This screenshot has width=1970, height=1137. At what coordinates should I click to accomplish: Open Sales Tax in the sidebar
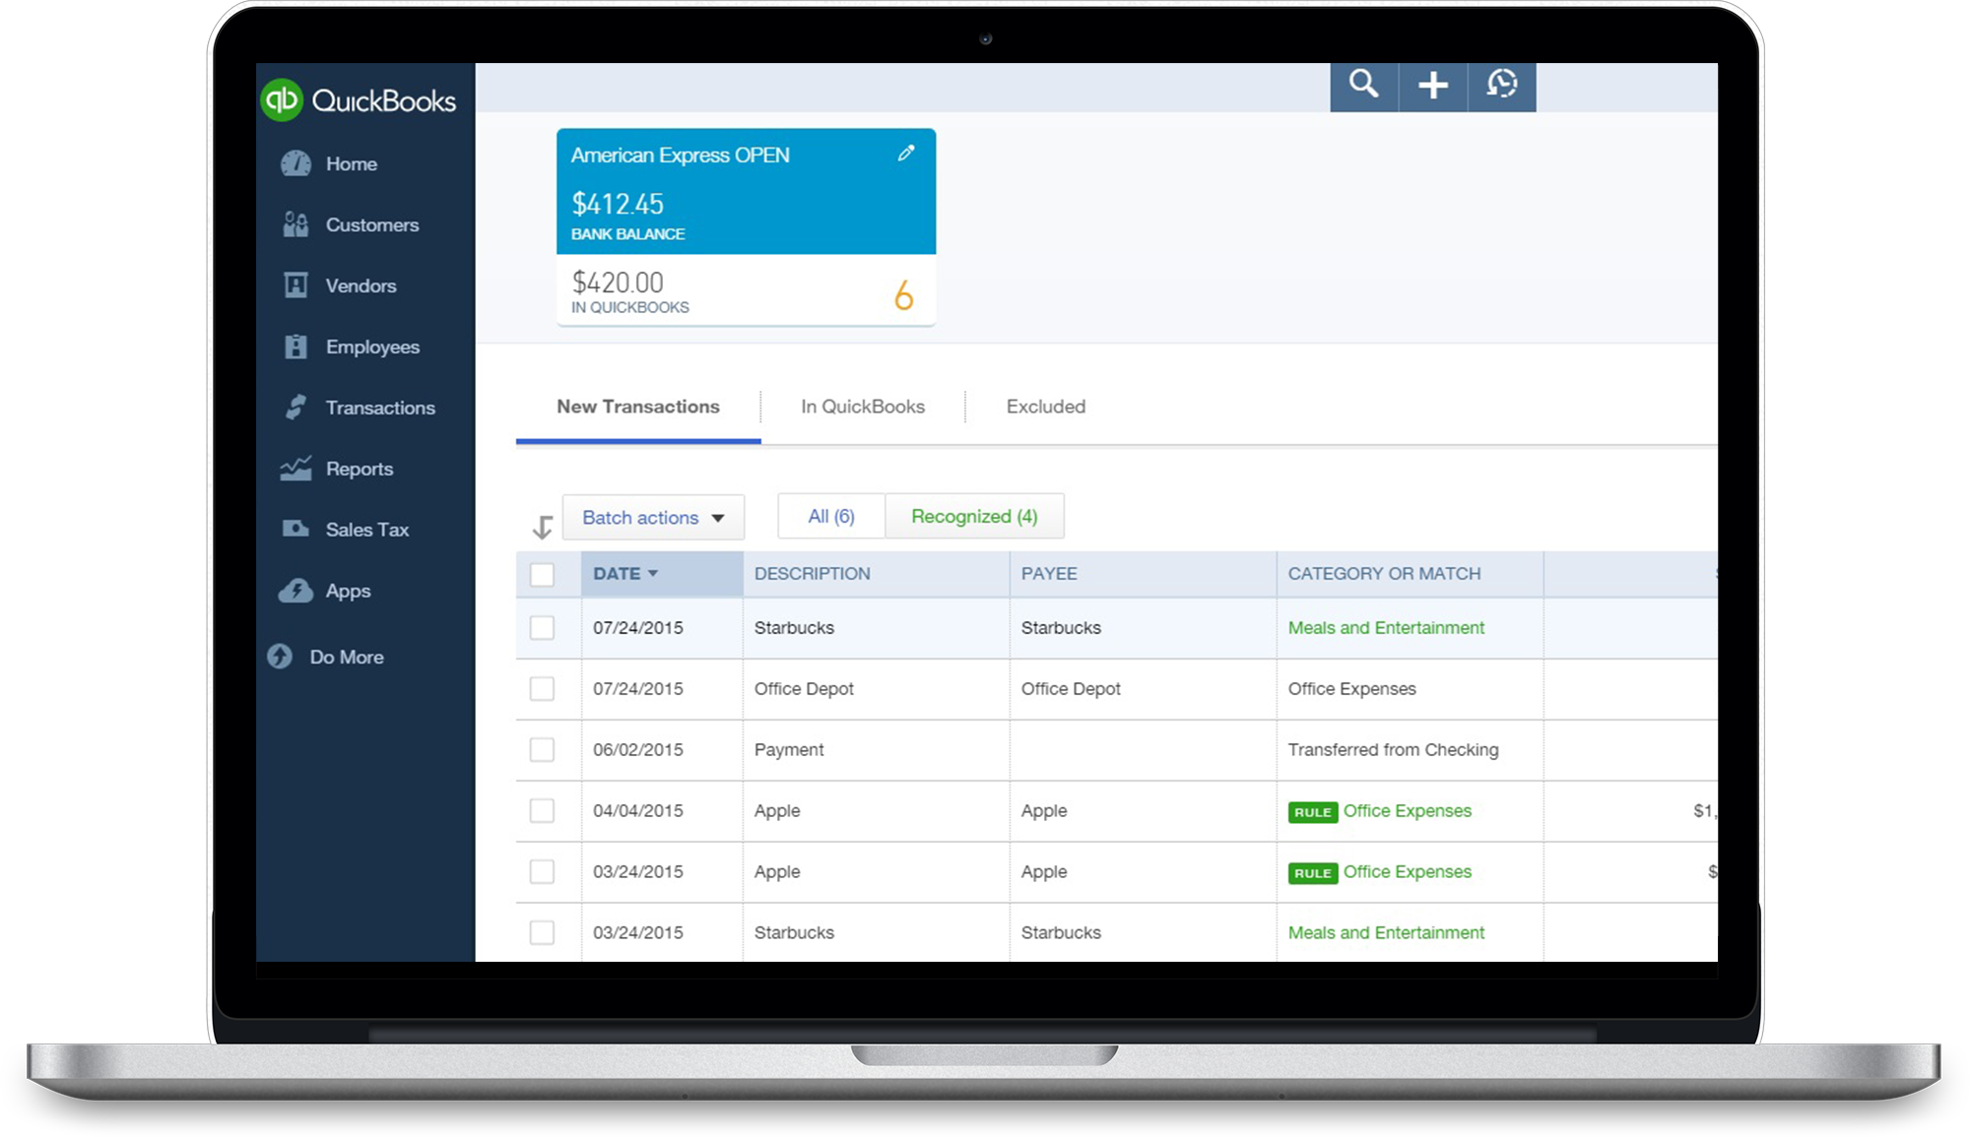point(367,530)
